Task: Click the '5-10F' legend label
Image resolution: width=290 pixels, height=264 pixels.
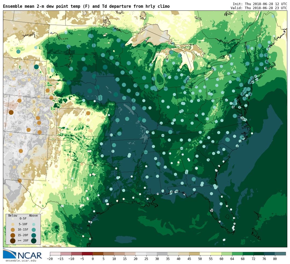Action: point(23,224)
